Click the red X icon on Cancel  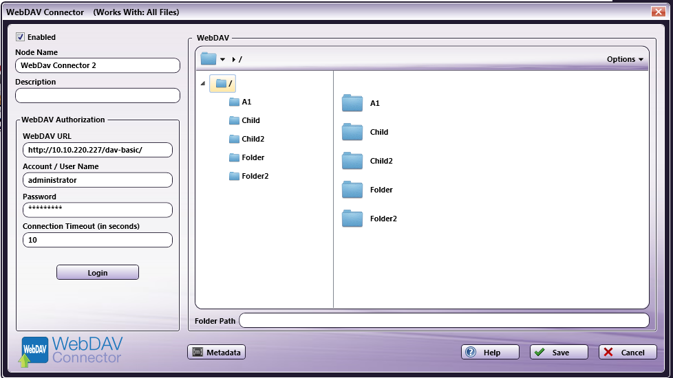point(608,352)
